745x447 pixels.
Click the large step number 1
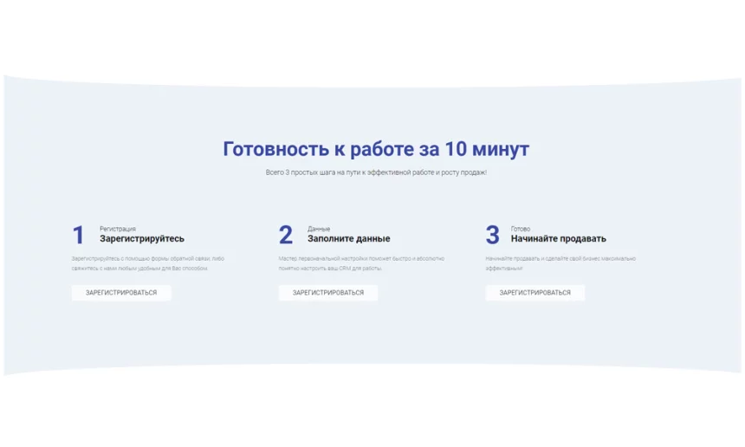[78, 236]
